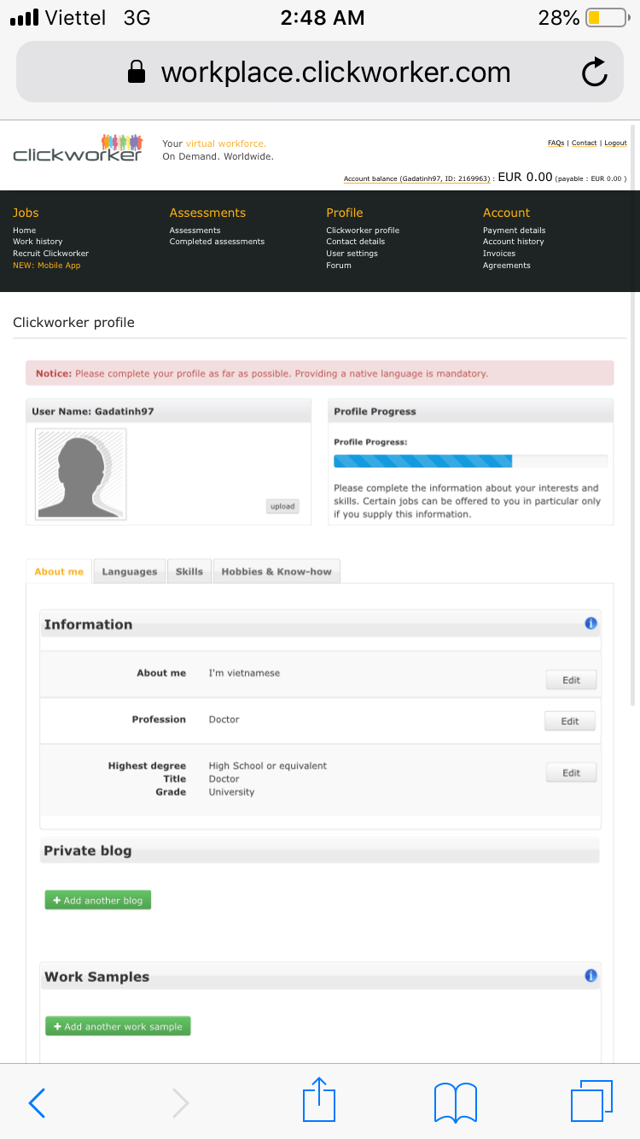The height and width of the screenshot is (1139, 640).
Task: Open the Safari tabs switcher icon
Action: pyautogui.click(x=591, y=1101)
